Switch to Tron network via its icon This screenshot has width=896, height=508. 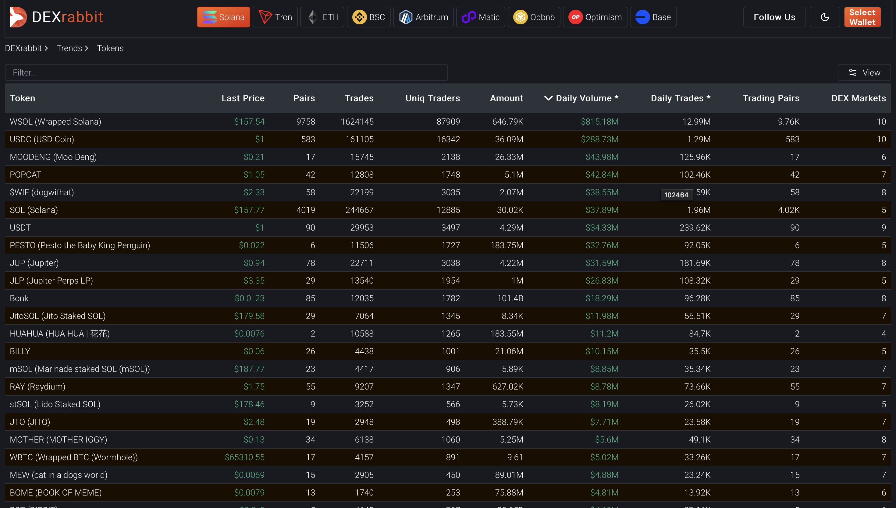(x=265, y=17)
